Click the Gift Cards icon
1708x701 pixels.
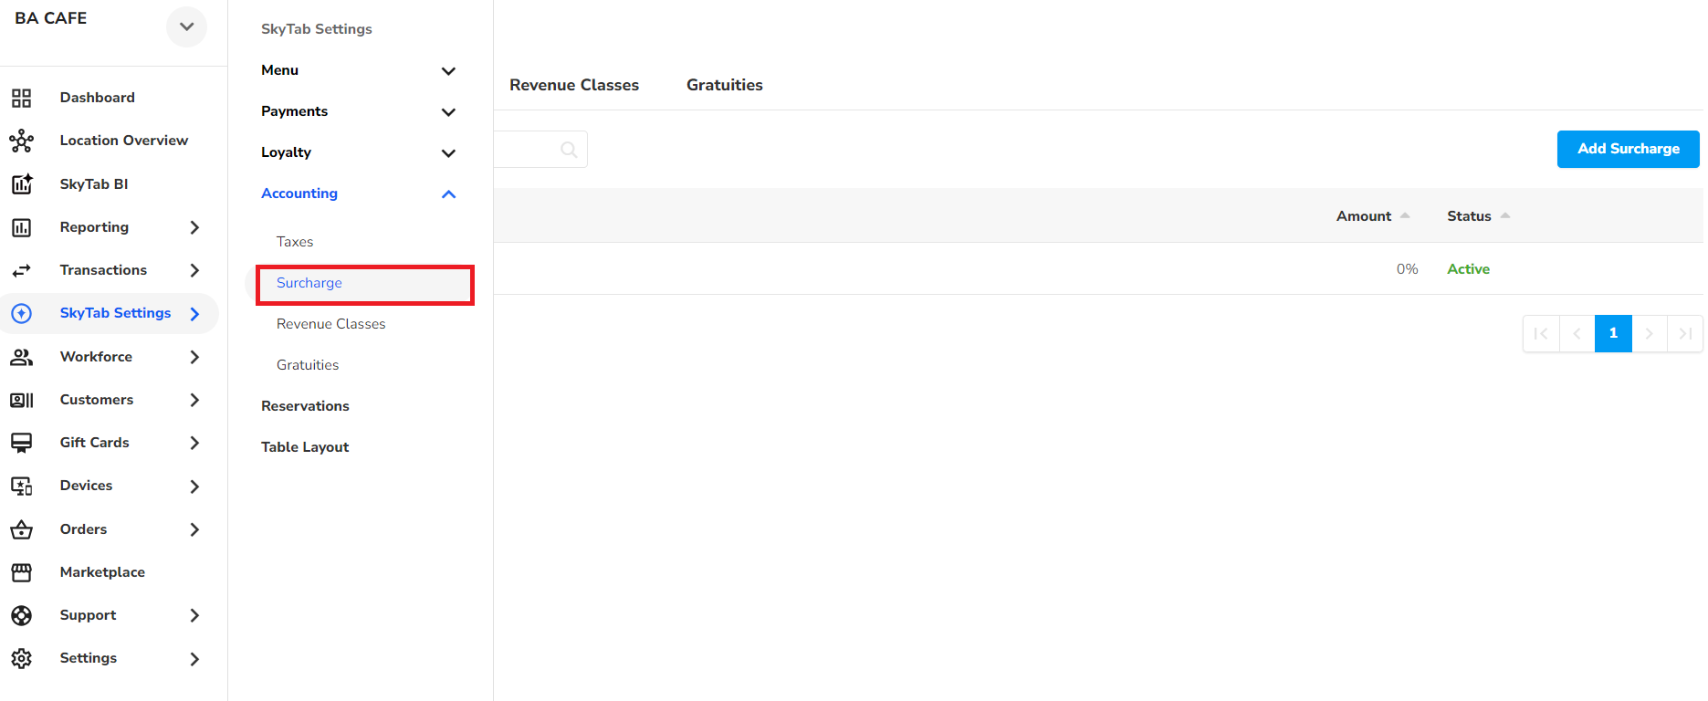tap(21, 443)
